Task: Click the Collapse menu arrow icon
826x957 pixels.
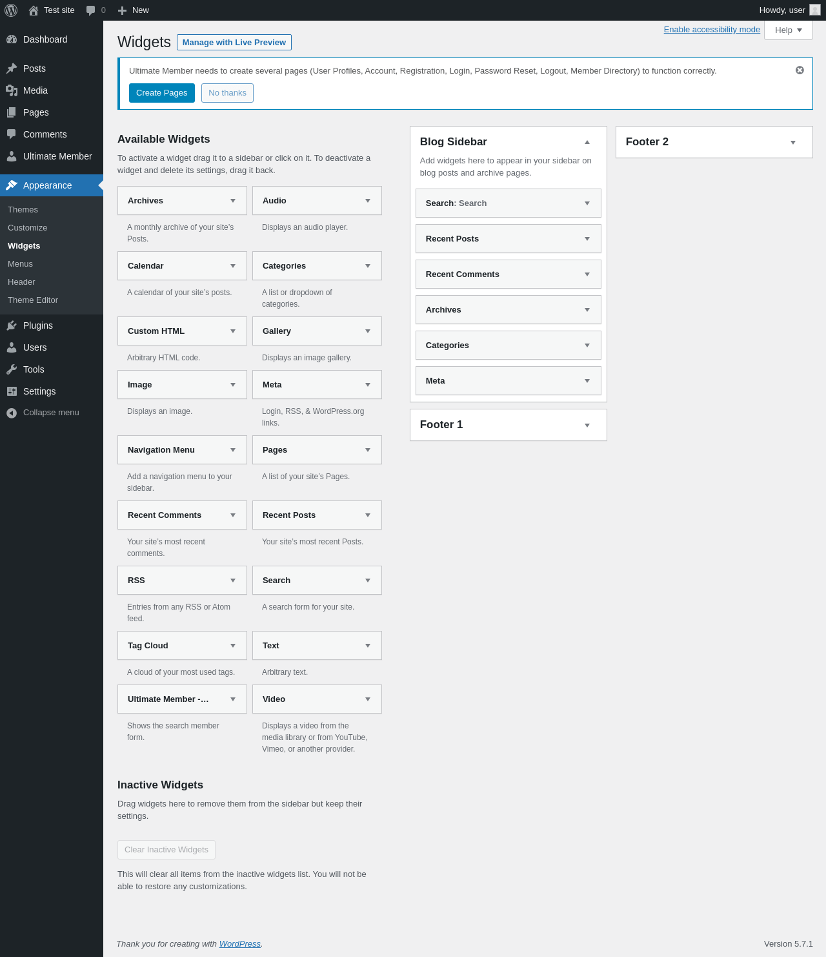Action: pos(12,413)
